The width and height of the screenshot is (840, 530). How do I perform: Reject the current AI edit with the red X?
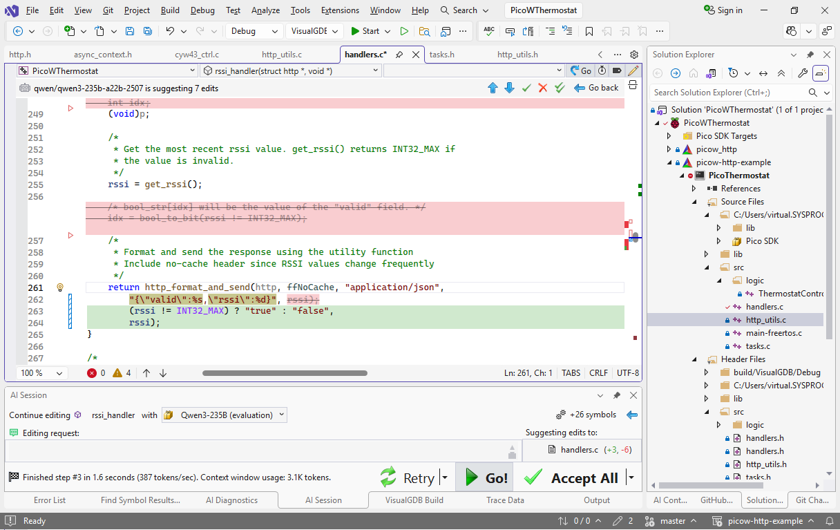[x=543, y=88]
